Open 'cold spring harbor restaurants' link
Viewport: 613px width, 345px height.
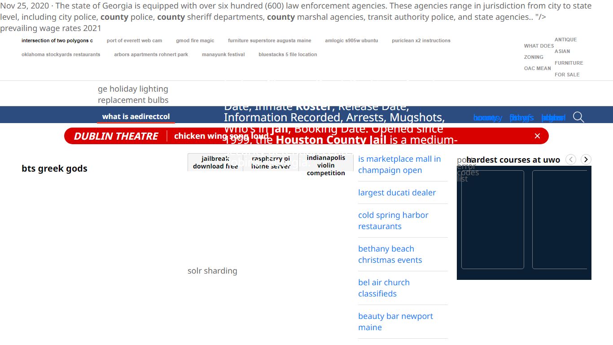tap(393, 221)
